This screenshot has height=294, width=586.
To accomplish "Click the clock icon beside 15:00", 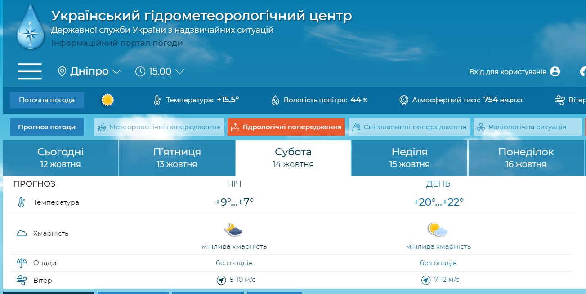I will pyautogui.click(x=140, y=71).
